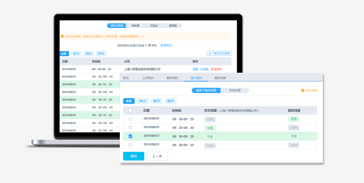This screenshot has width=364, height=183.
Task: Click the red 取消预约 link
Action: pos(216,69)
